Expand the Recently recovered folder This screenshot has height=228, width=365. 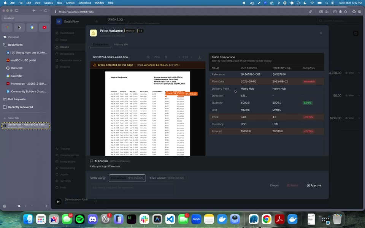[x=21, y=107]
